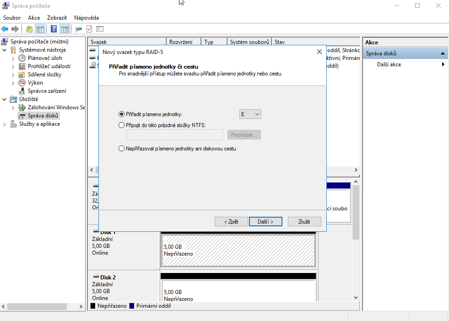Click the Up one level folder icon

point(29,29)
